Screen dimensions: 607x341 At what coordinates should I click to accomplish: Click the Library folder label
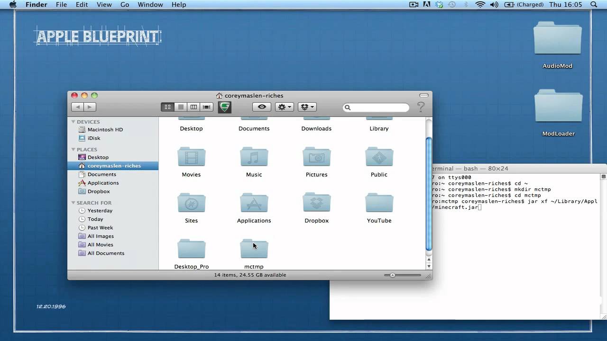pyautogui.click(x=379, y=129)
